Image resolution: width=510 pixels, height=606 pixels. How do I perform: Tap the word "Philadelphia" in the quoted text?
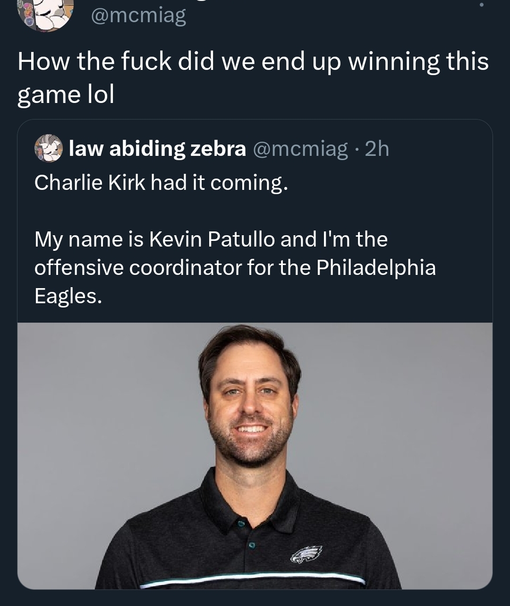(x=375, y=267)
